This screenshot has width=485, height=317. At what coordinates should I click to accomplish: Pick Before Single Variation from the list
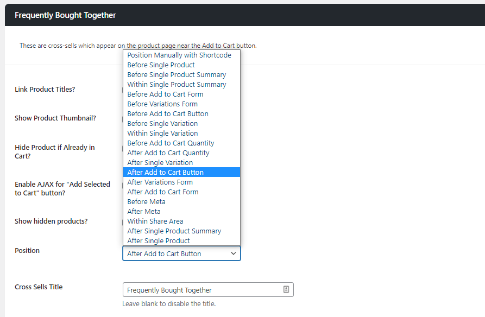[162, 123]
